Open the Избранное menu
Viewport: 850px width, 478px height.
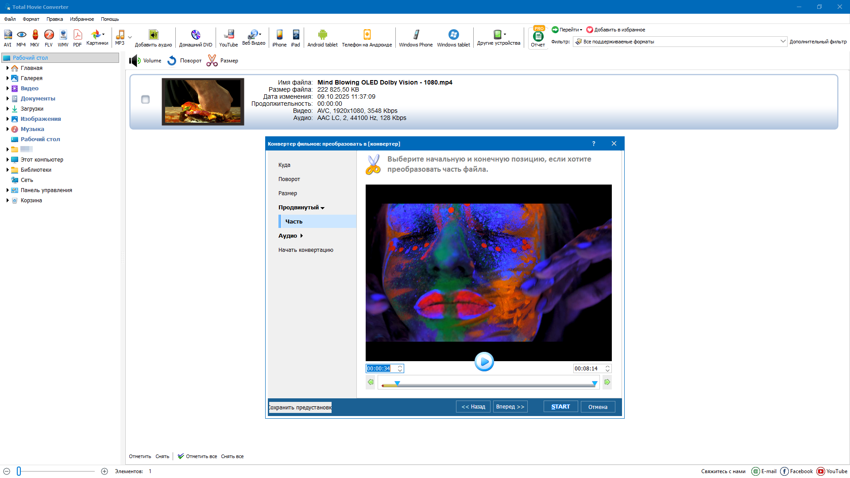(x=82, y=19)
